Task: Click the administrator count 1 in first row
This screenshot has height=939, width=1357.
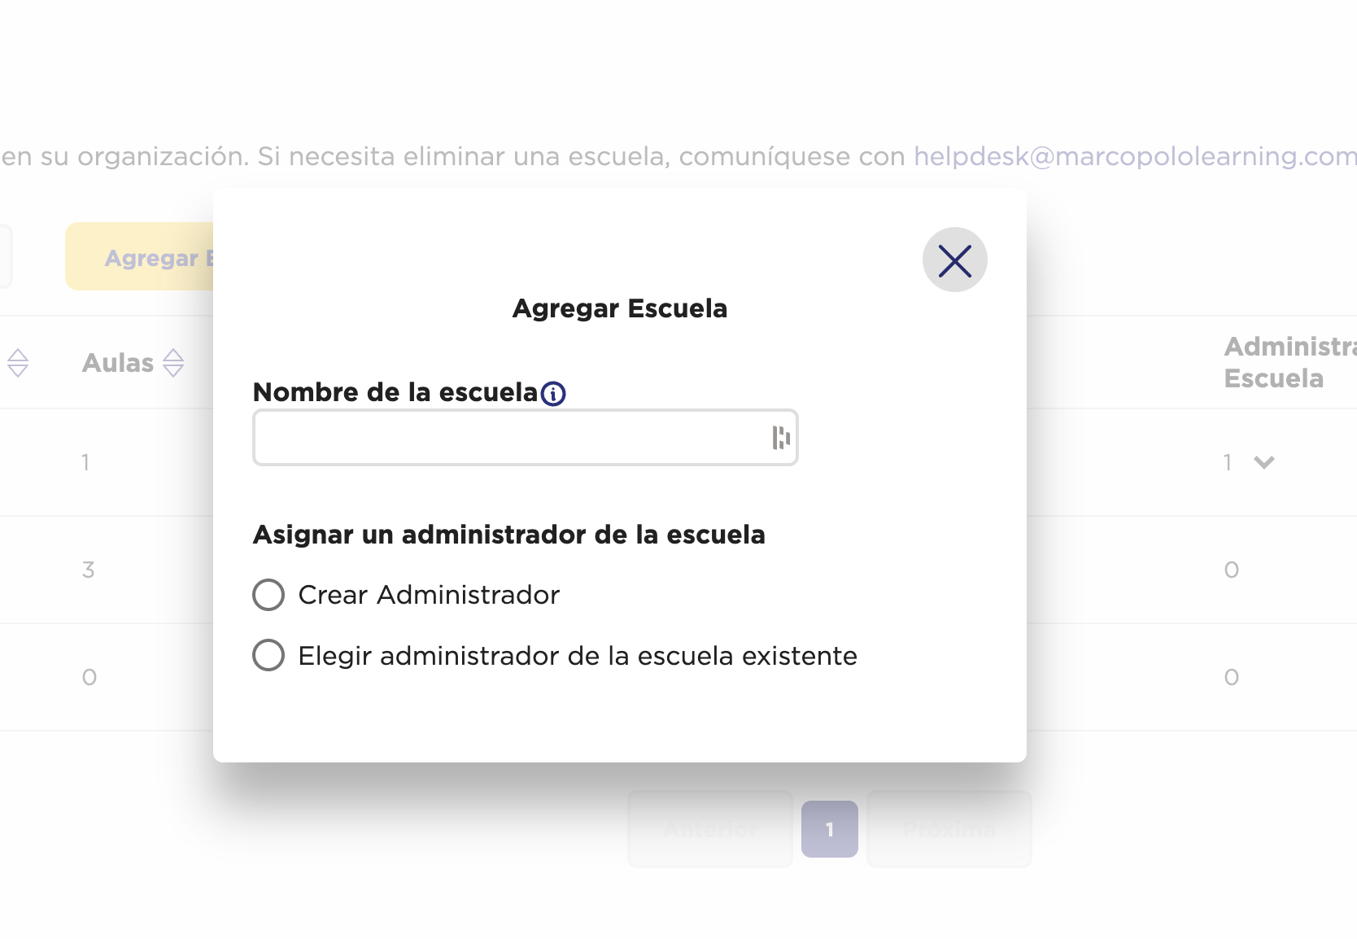Action: click(1228, 462)
